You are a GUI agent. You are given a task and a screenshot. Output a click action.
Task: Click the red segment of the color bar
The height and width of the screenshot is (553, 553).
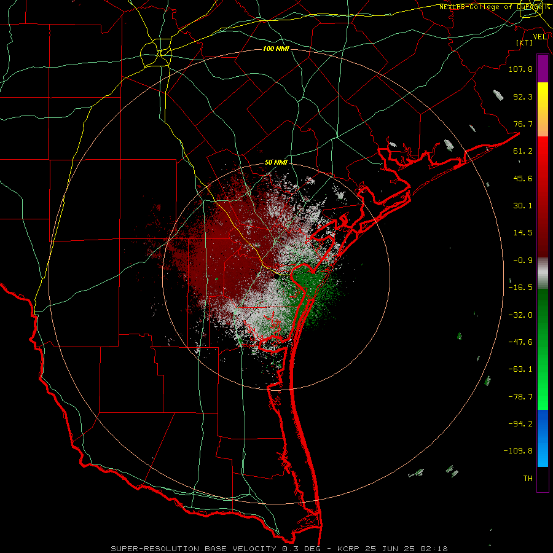pos(543,197)
